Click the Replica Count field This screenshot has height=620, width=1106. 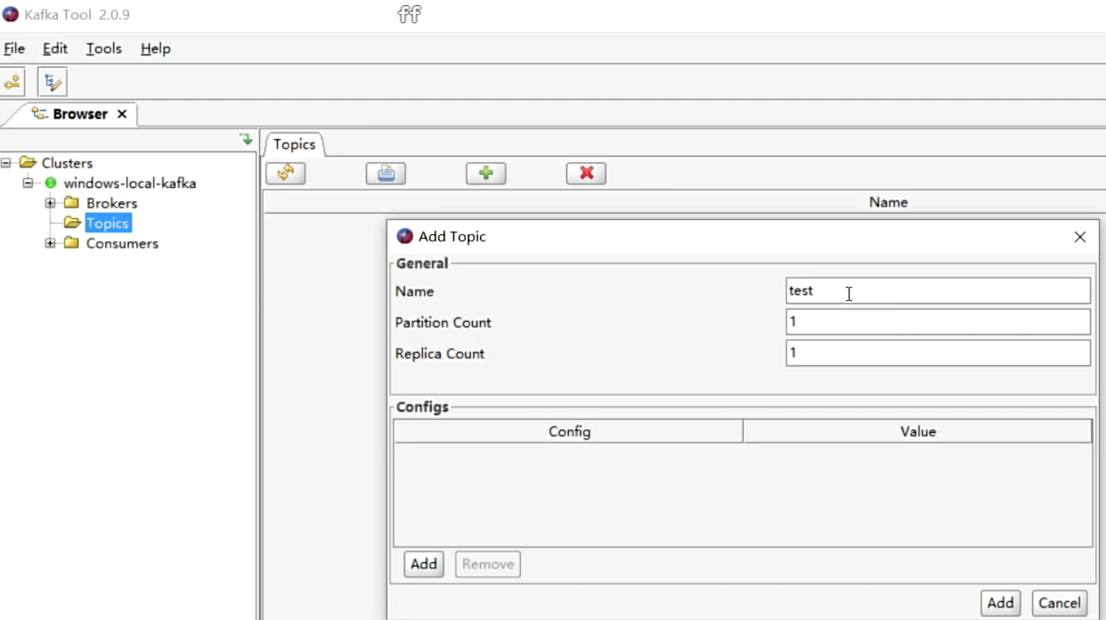click(x=938, y=353)
